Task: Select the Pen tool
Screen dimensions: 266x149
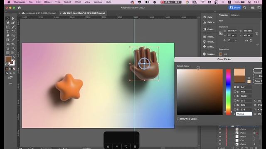Action: point(8,23)
